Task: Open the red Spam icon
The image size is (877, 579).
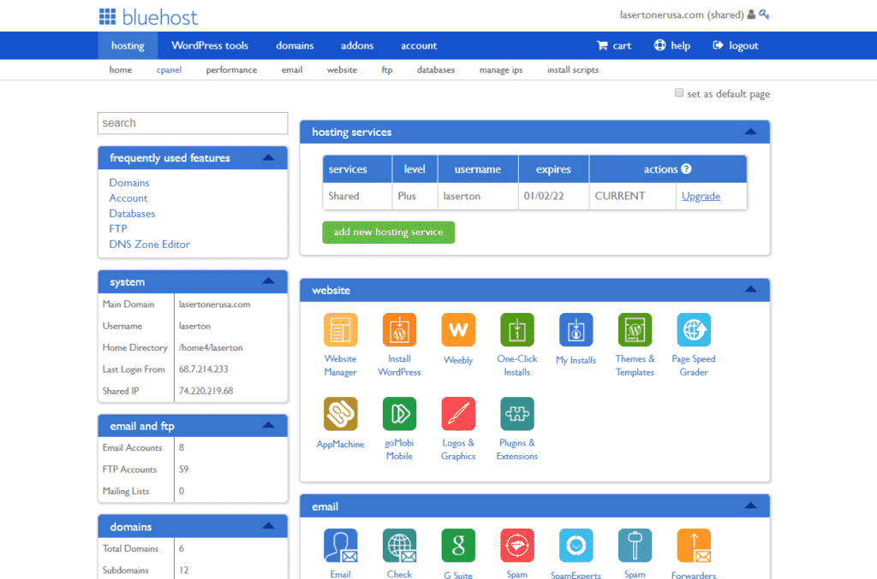Action: pyautogui.click(x=516, y=546)
